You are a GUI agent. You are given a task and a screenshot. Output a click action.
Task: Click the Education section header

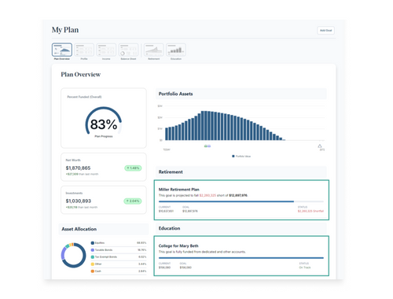tap(241, 228)
